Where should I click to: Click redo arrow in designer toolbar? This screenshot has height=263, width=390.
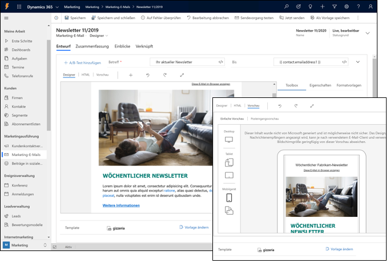coord(164,75)
